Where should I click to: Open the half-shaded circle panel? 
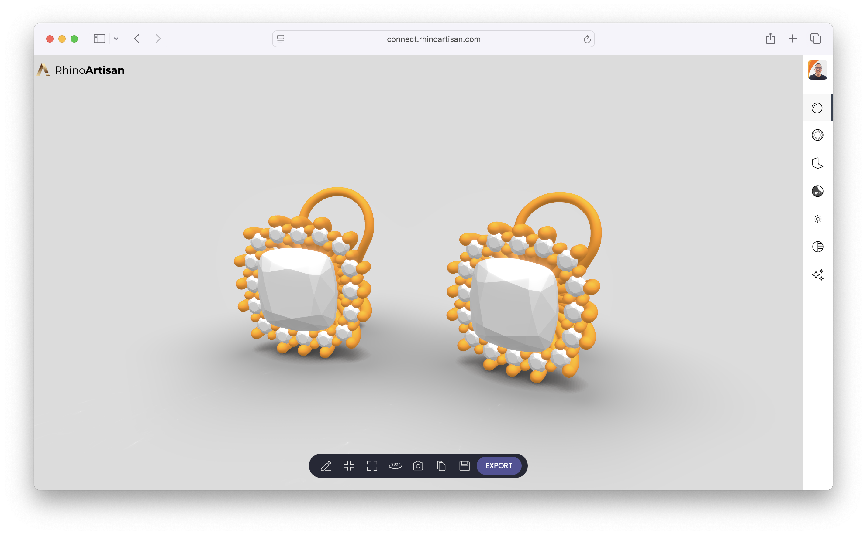click(x=817, y=247)
